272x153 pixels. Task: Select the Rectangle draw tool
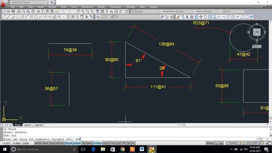(22, 17)
